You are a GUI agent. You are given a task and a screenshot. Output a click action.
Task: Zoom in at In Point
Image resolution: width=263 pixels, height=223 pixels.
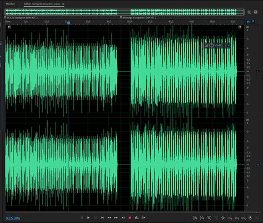click(x=230, y=218)
